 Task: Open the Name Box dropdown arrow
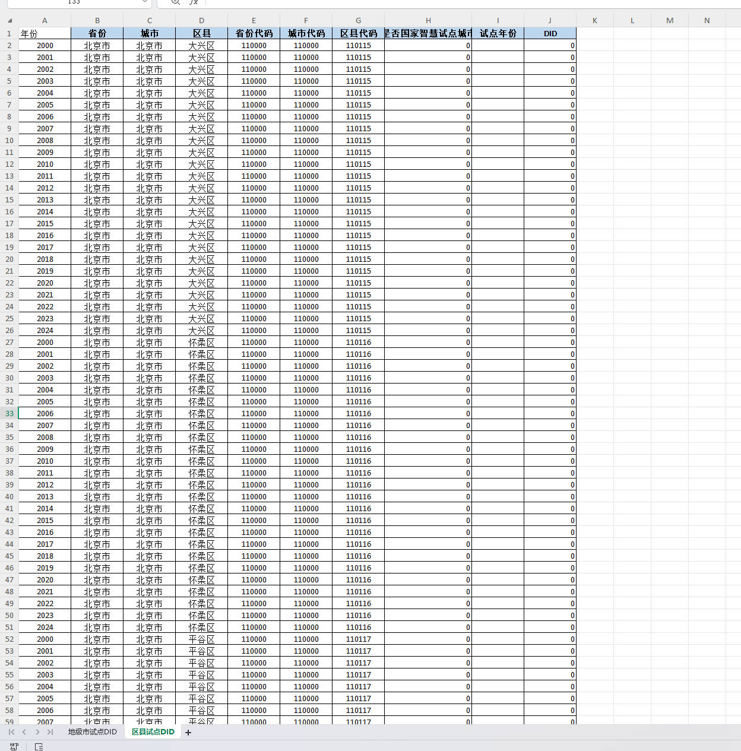pos(145,2)
